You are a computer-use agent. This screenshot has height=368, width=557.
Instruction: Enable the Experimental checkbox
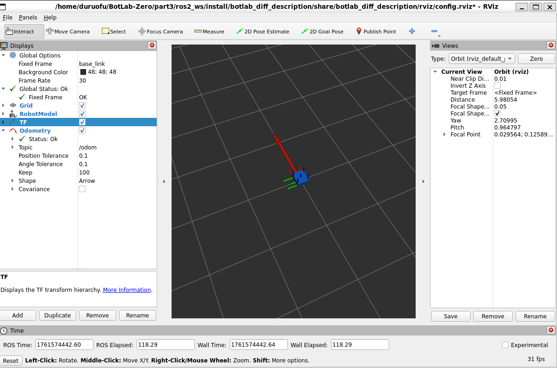pyautogui.click(x=505, y=345)
